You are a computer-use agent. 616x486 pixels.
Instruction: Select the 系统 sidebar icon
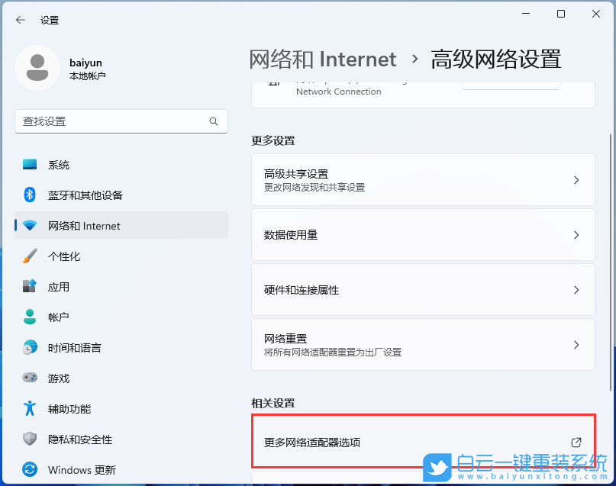[x=28, y=164]
